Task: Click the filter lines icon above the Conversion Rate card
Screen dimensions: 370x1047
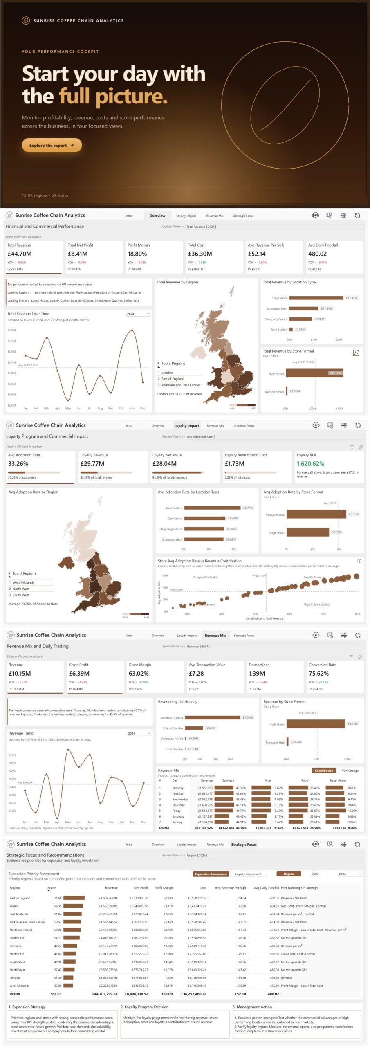Action: point(351,657)
